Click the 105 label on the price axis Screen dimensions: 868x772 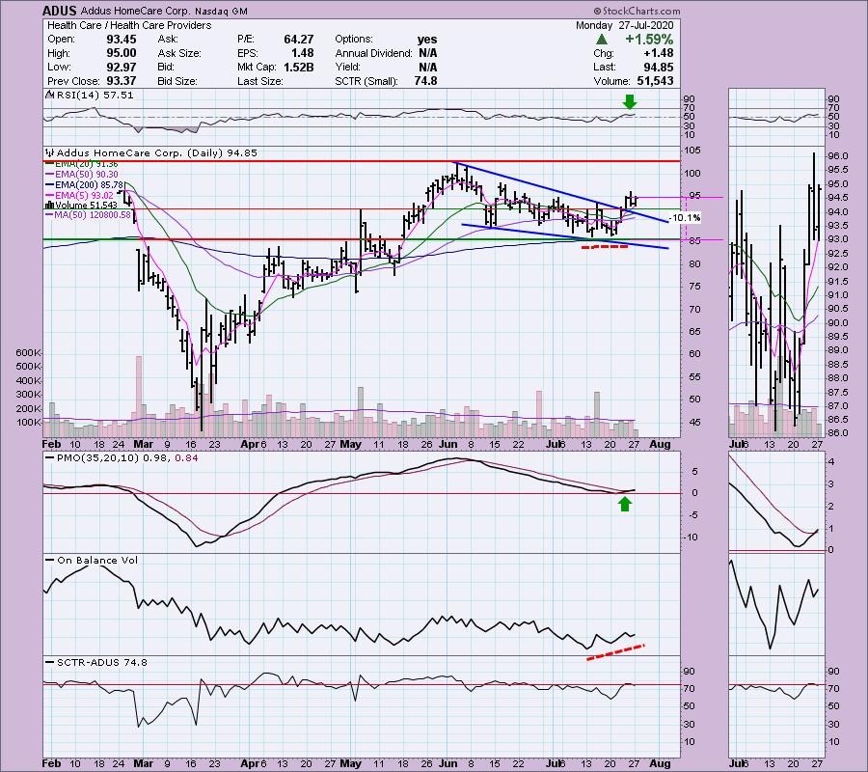693,151
